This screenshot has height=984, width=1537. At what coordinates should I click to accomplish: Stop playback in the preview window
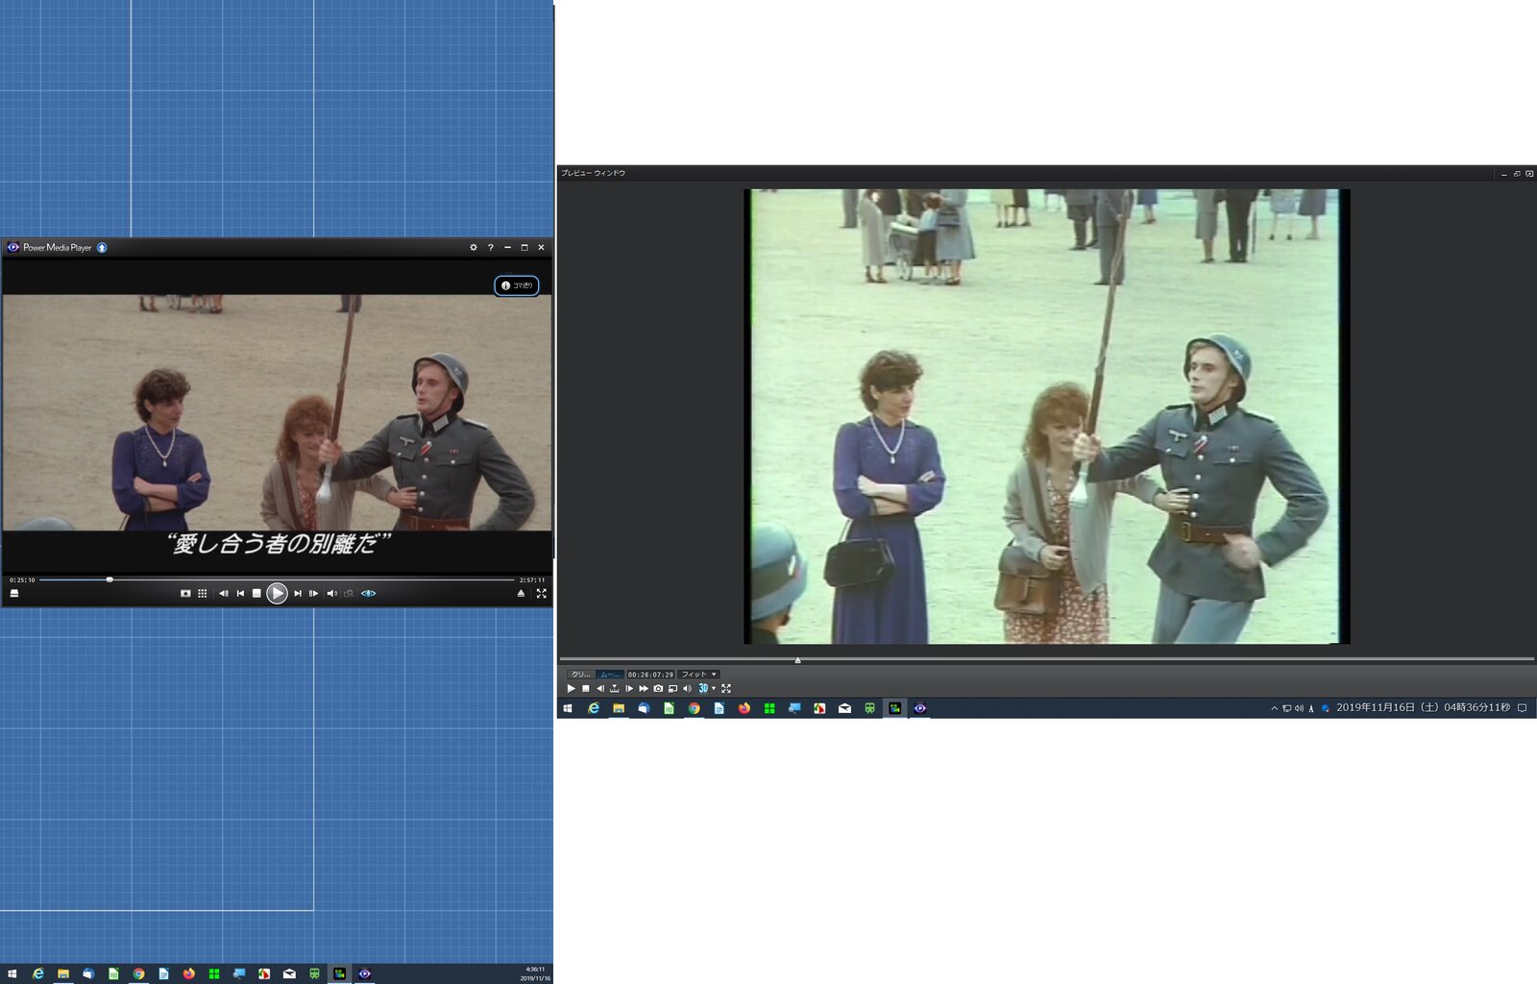pyautogui.click(x=585, y=688)
